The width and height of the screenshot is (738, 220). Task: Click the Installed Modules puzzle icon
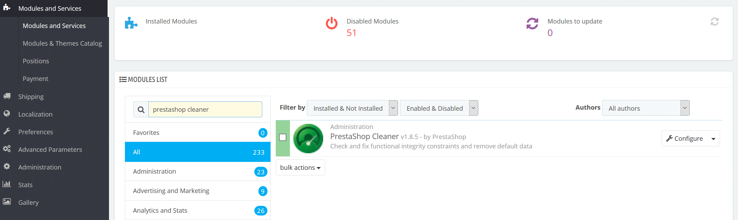pos(131,23)
